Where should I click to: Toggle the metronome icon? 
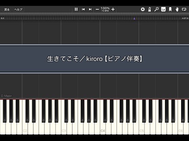pos(150,9)
